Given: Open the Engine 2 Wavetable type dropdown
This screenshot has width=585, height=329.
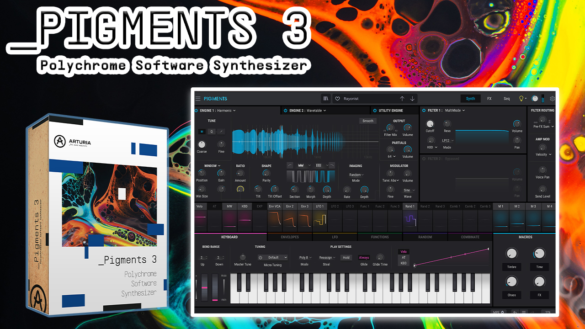Looking at the screenshot, I should click(316, 111).
